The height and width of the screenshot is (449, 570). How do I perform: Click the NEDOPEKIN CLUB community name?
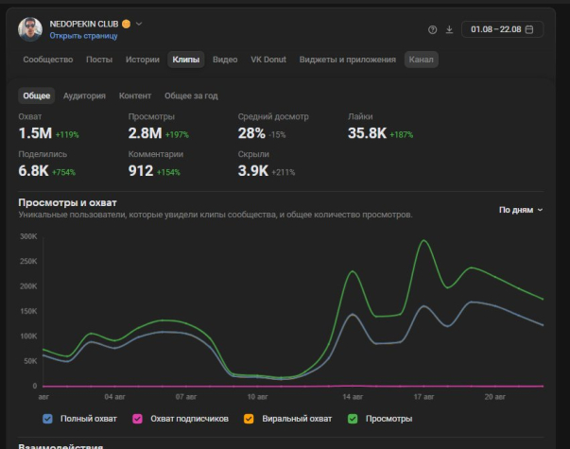pyautogui.click(x=84, y=24)
